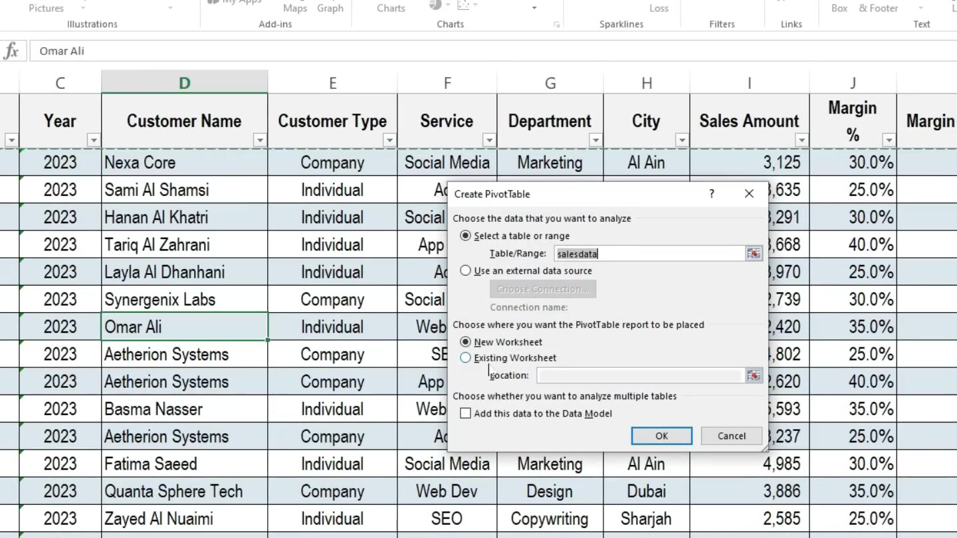The image size is (957, 538).
Task: Select the cell 'Sami Al Shamsi'
Action: (x=184, y=190)
